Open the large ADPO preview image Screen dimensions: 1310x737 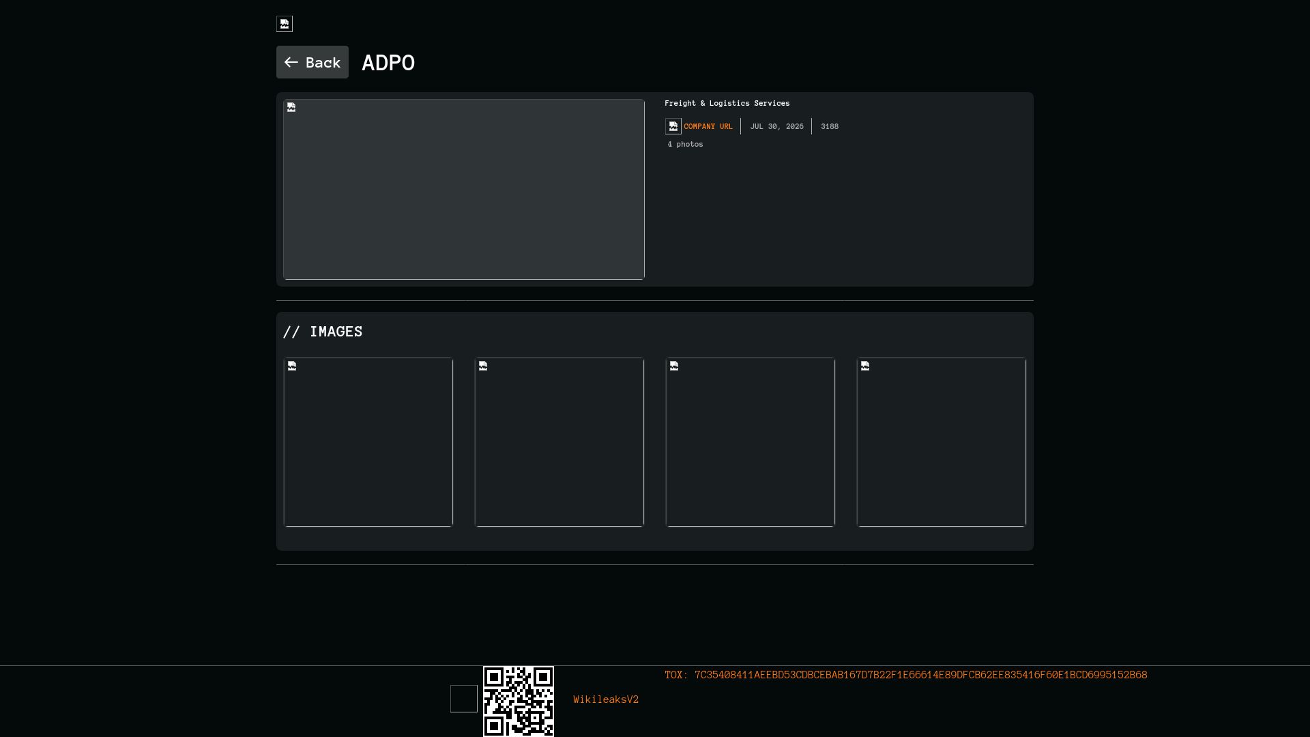click(x=464, y=189)
